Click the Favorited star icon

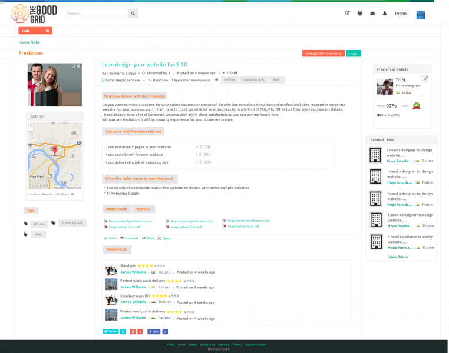[143, 73]
